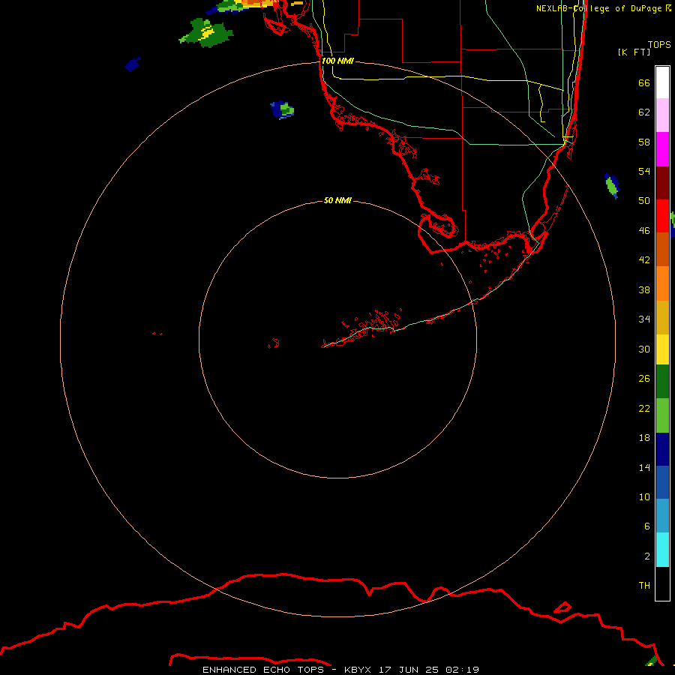
Task: Click the 46 scale label
Action: pyautogui.click(x=644, y=231)
